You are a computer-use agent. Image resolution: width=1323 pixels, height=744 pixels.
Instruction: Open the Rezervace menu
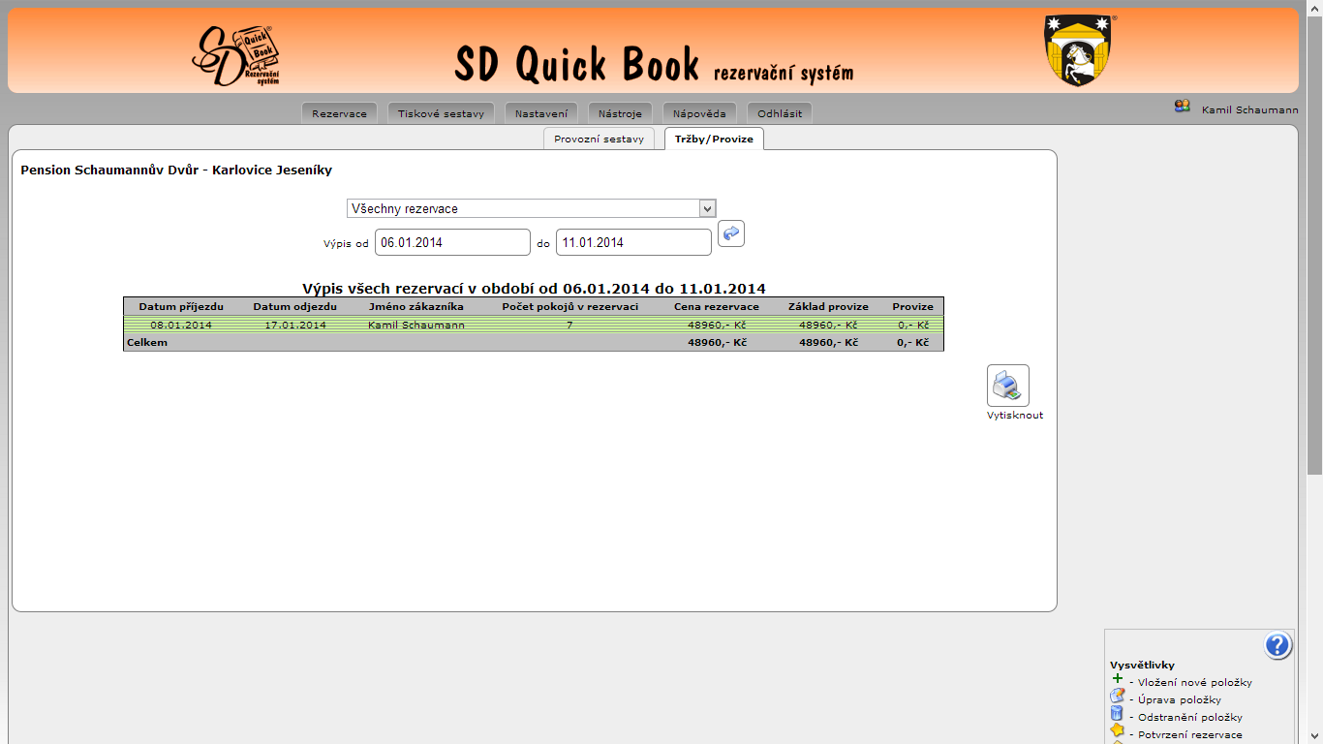point(339,113)
